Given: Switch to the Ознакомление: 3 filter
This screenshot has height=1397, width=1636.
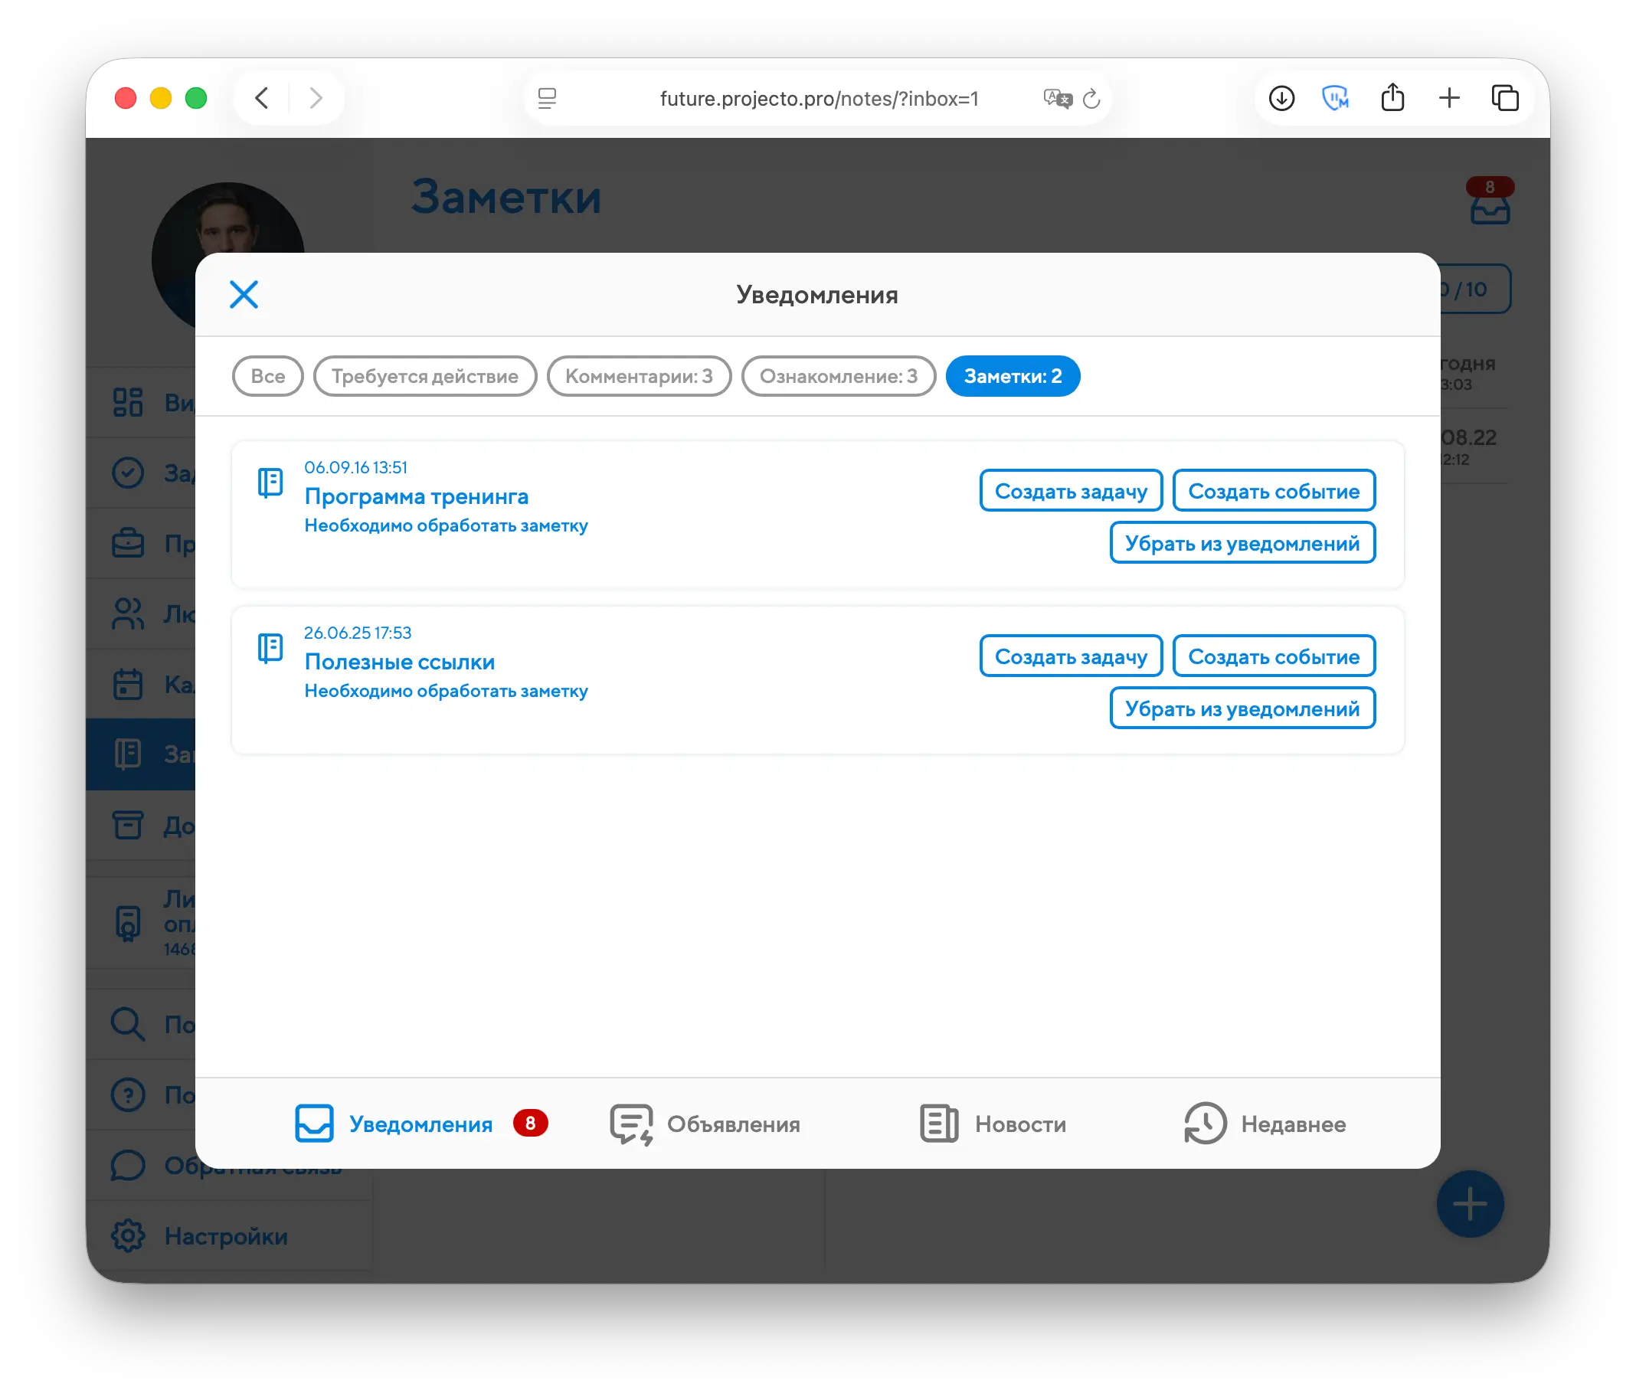Looking at the screenshot, I should pyautogui.click(x=839, y=376).
